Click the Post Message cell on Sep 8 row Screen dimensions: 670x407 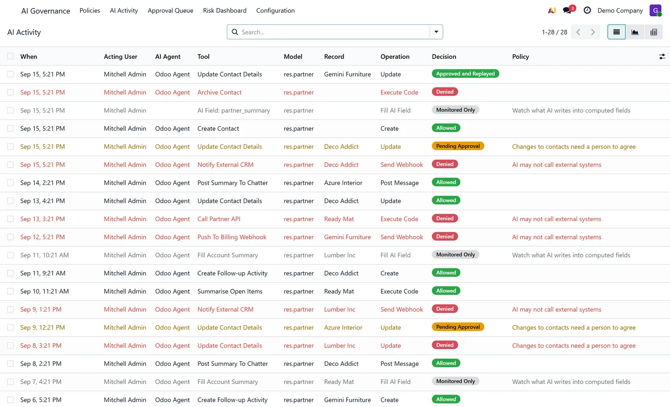400,363
